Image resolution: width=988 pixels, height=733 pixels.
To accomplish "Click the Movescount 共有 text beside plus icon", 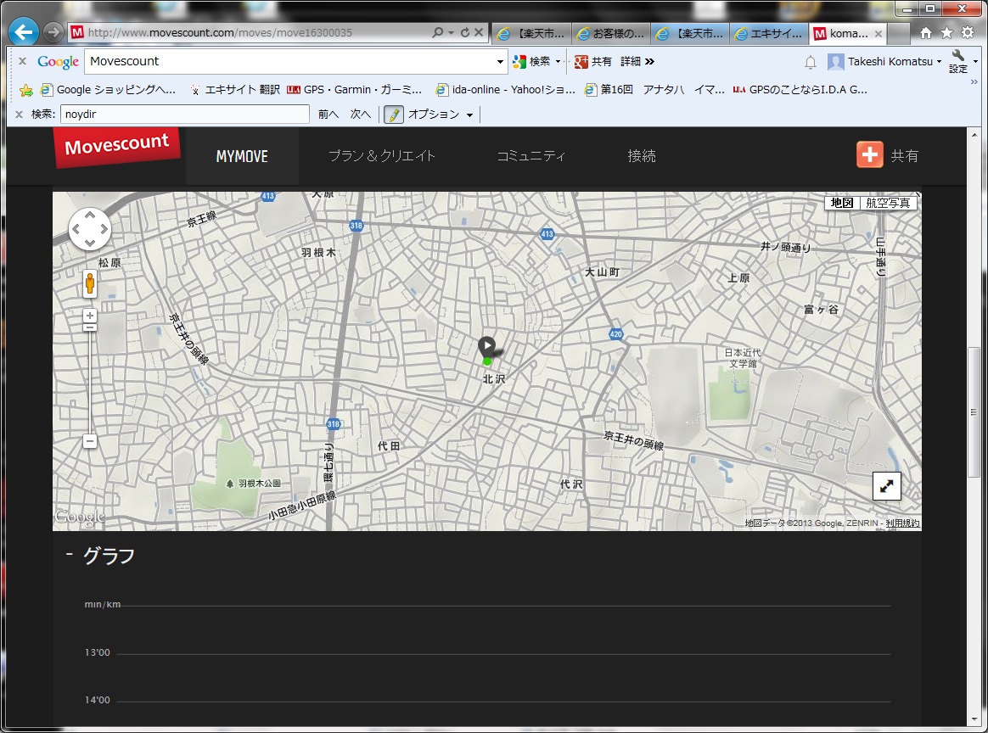I will [904, 156].
